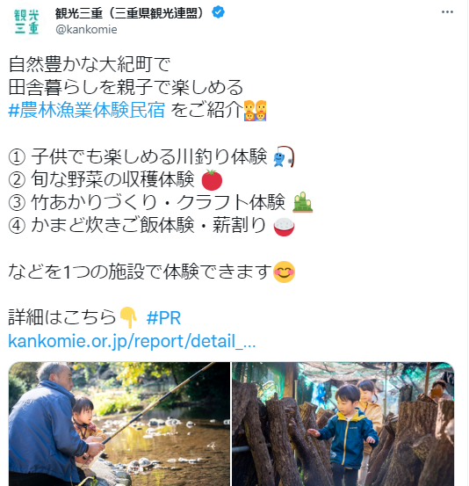The image size is (469, 486).
Task: Click the blue verified badge icon
Action: point(218,12)
